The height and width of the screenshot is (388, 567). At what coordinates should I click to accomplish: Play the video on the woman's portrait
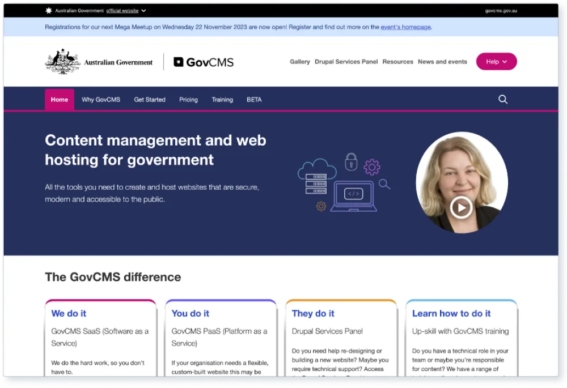tap(461, 207)
